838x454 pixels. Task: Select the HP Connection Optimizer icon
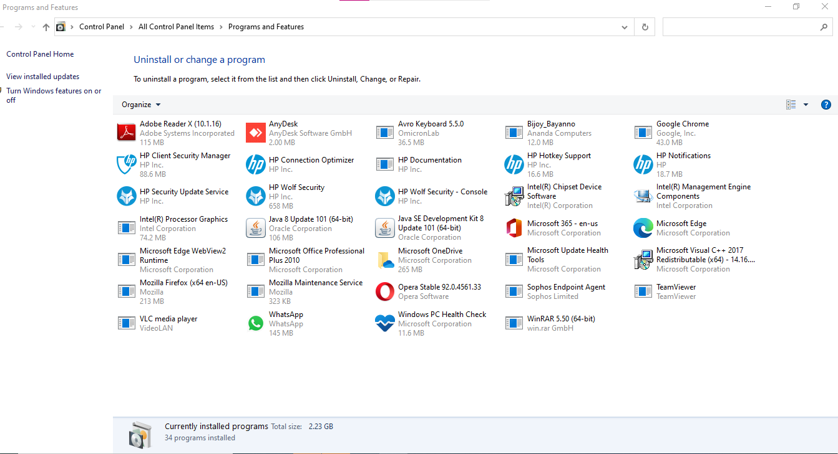[256, 164]
